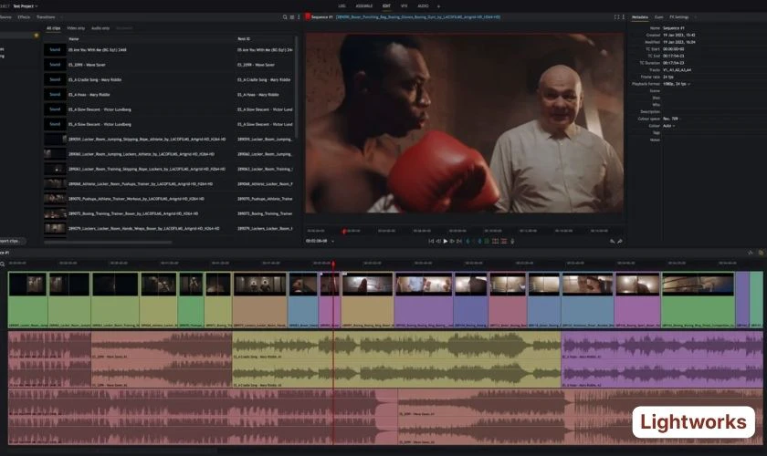This screenshot has width=767, height=456.
Task: Click the clips list vertical scrollbar
Action: coord(296,87)
